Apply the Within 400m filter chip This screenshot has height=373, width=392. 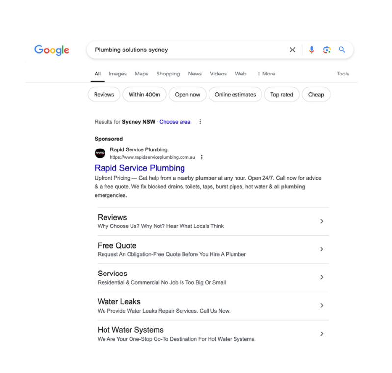pyautogui.click(x=144, y=95)
